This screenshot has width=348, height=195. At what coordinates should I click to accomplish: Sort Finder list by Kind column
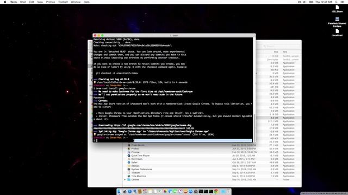pos(285,52)
